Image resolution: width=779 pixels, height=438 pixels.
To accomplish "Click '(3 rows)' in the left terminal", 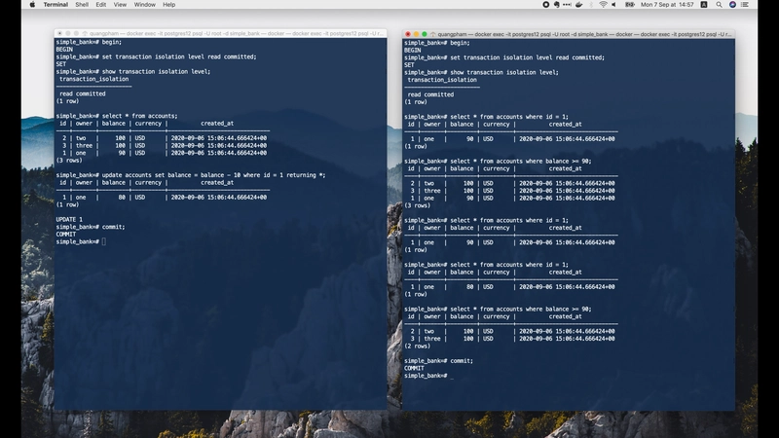I will pyautogui.click(x=69, y=161).
